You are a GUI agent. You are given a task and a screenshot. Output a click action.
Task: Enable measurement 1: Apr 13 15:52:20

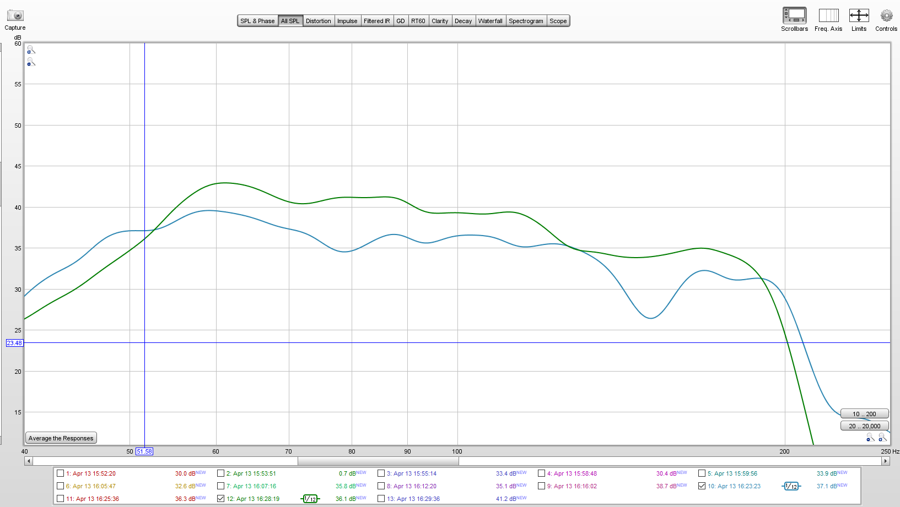[x=60, y=473]
